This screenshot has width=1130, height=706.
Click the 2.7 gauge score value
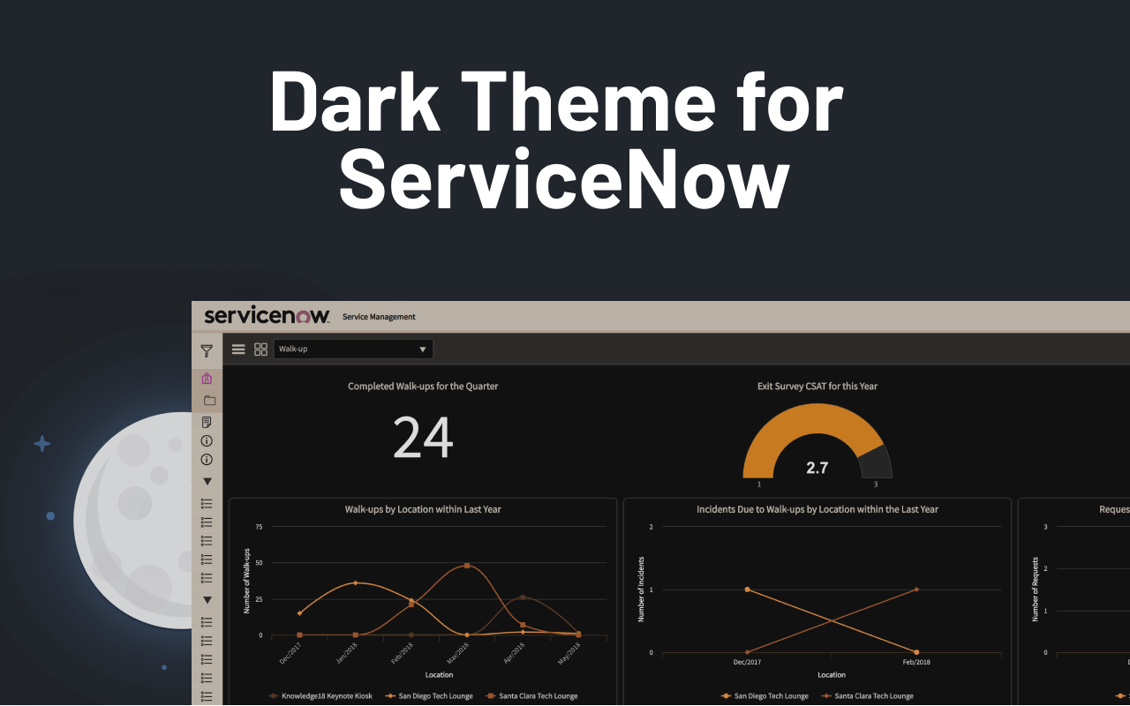tap(817, 468)
